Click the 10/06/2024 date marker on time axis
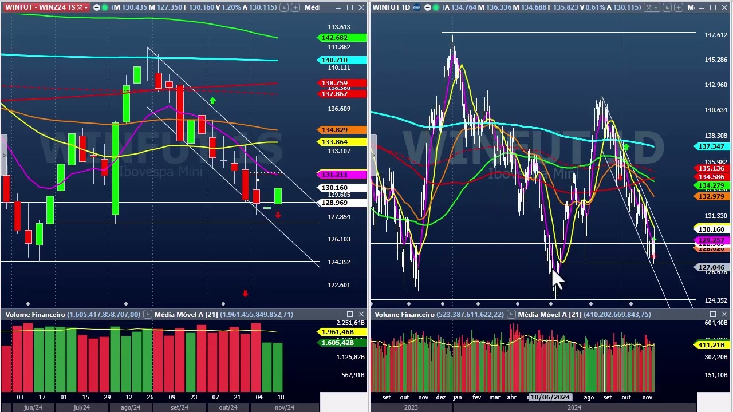 point(550,397)
